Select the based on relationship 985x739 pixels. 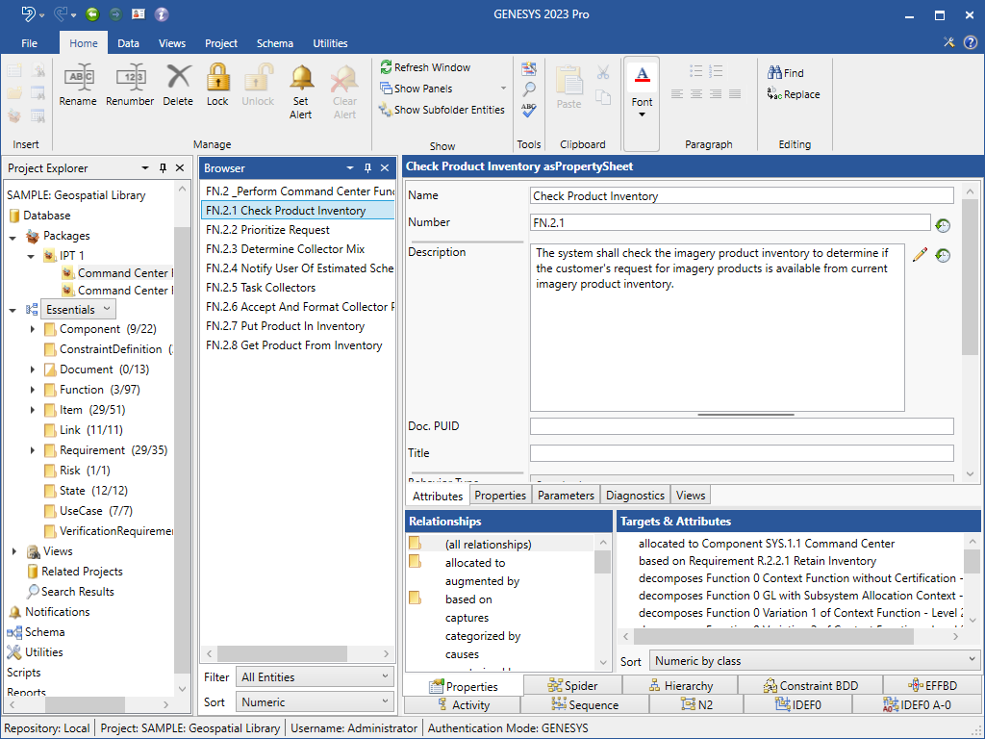[x=468, y=599]
